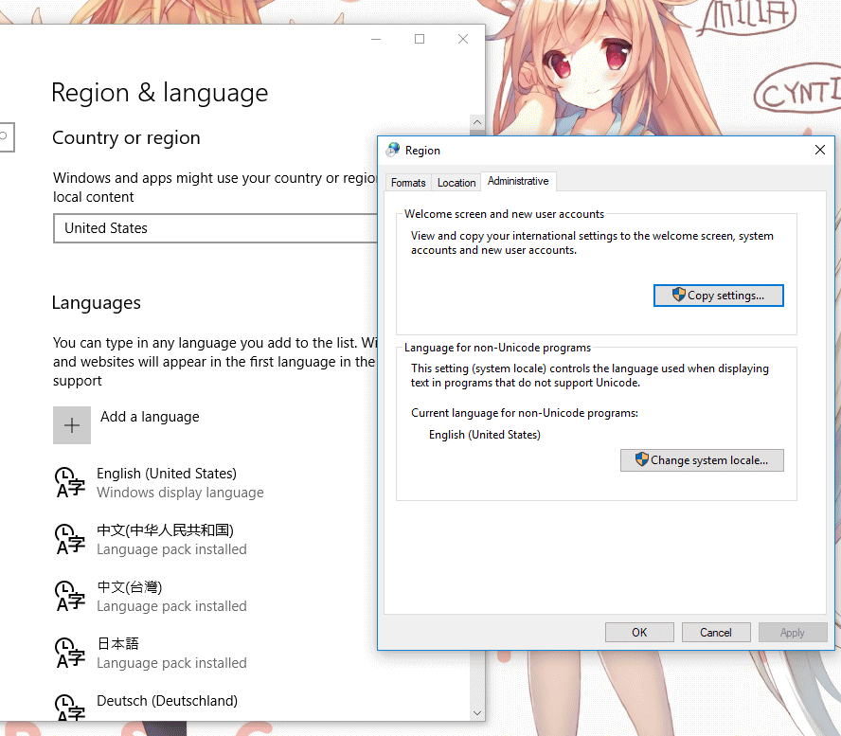Click the language icon beside 中文(台灣)
841x736 pixels.
[x=70, y=596]
